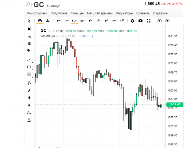188x148 pixels.
Task: Click the black X remove-all icon
Action: [x=29, y=29]
